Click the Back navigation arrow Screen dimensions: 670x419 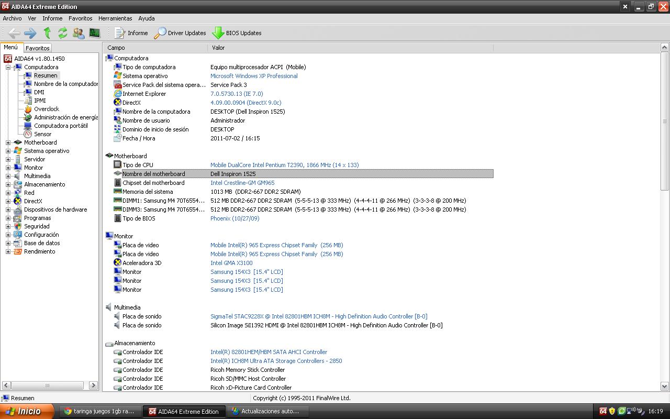[14, 33]
